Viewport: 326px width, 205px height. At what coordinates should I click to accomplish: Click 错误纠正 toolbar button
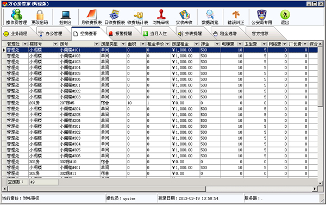click(236, 17)
